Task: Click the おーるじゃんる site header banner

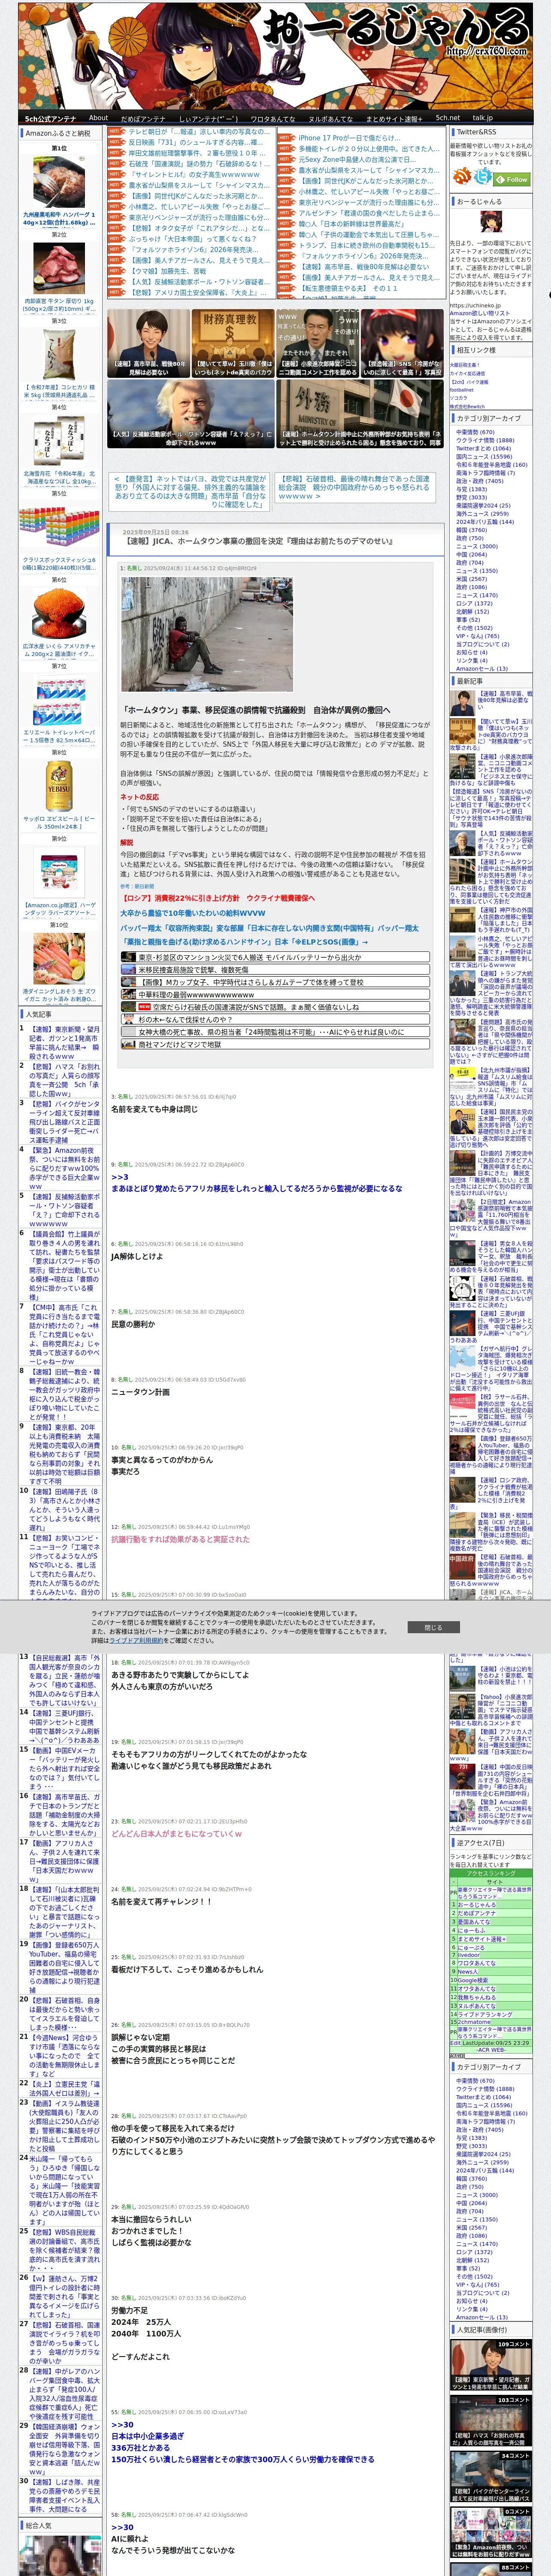Action: coord(275,55)
